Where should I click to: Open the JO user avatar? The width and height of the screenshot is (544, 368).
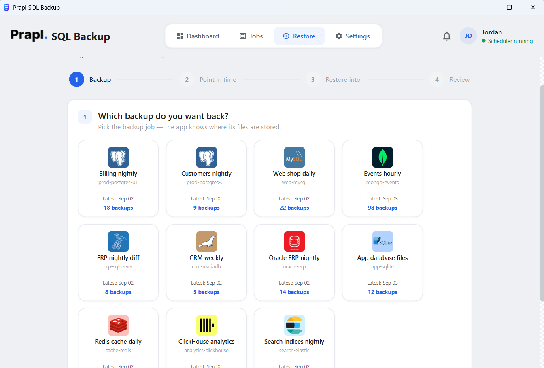(468, 36)
